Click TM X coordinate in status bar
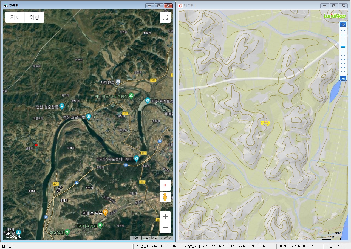 click(x=252, y=246)
